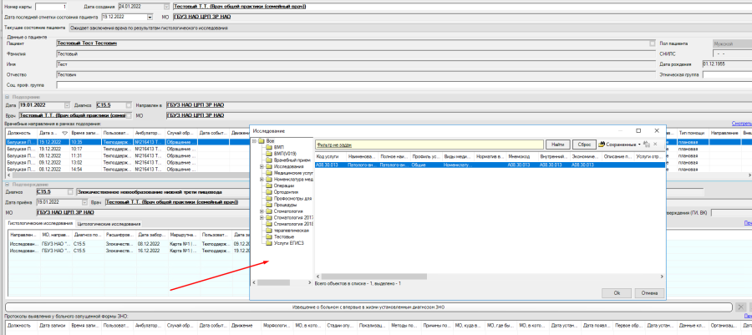Click the Тестовый Тест Тестович patient link
This screenshot has height=335, width=752.
87,43
